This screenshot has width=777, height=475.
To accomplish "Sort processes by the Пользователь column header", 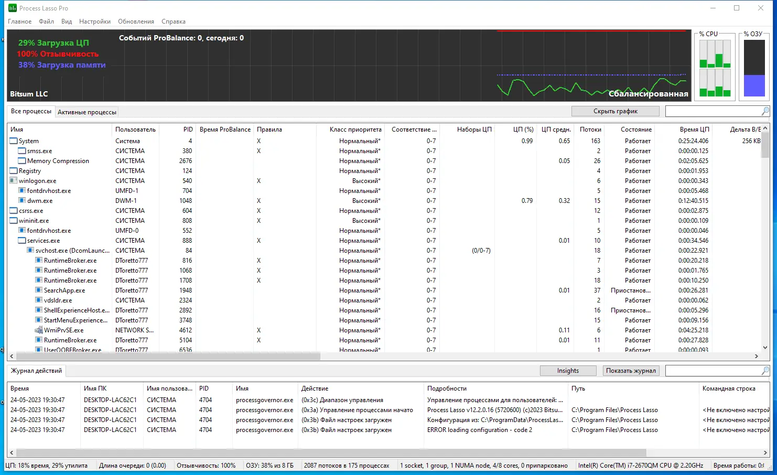I will click(135, 129).
